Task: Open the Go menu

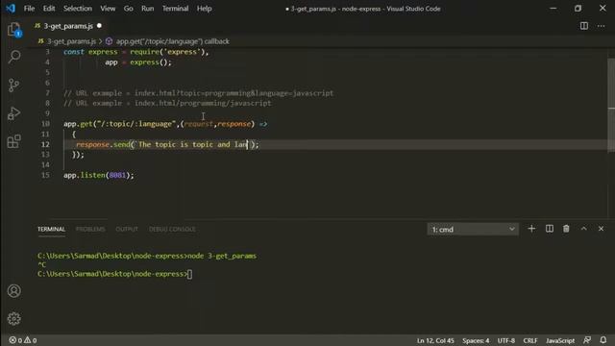Action: point(128,9)
